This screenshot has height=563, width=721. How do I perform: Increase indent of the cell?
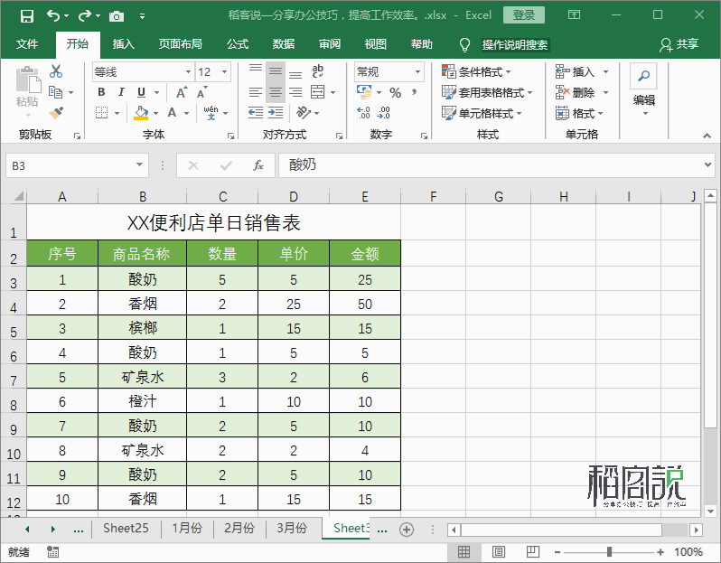click(276, 113)
